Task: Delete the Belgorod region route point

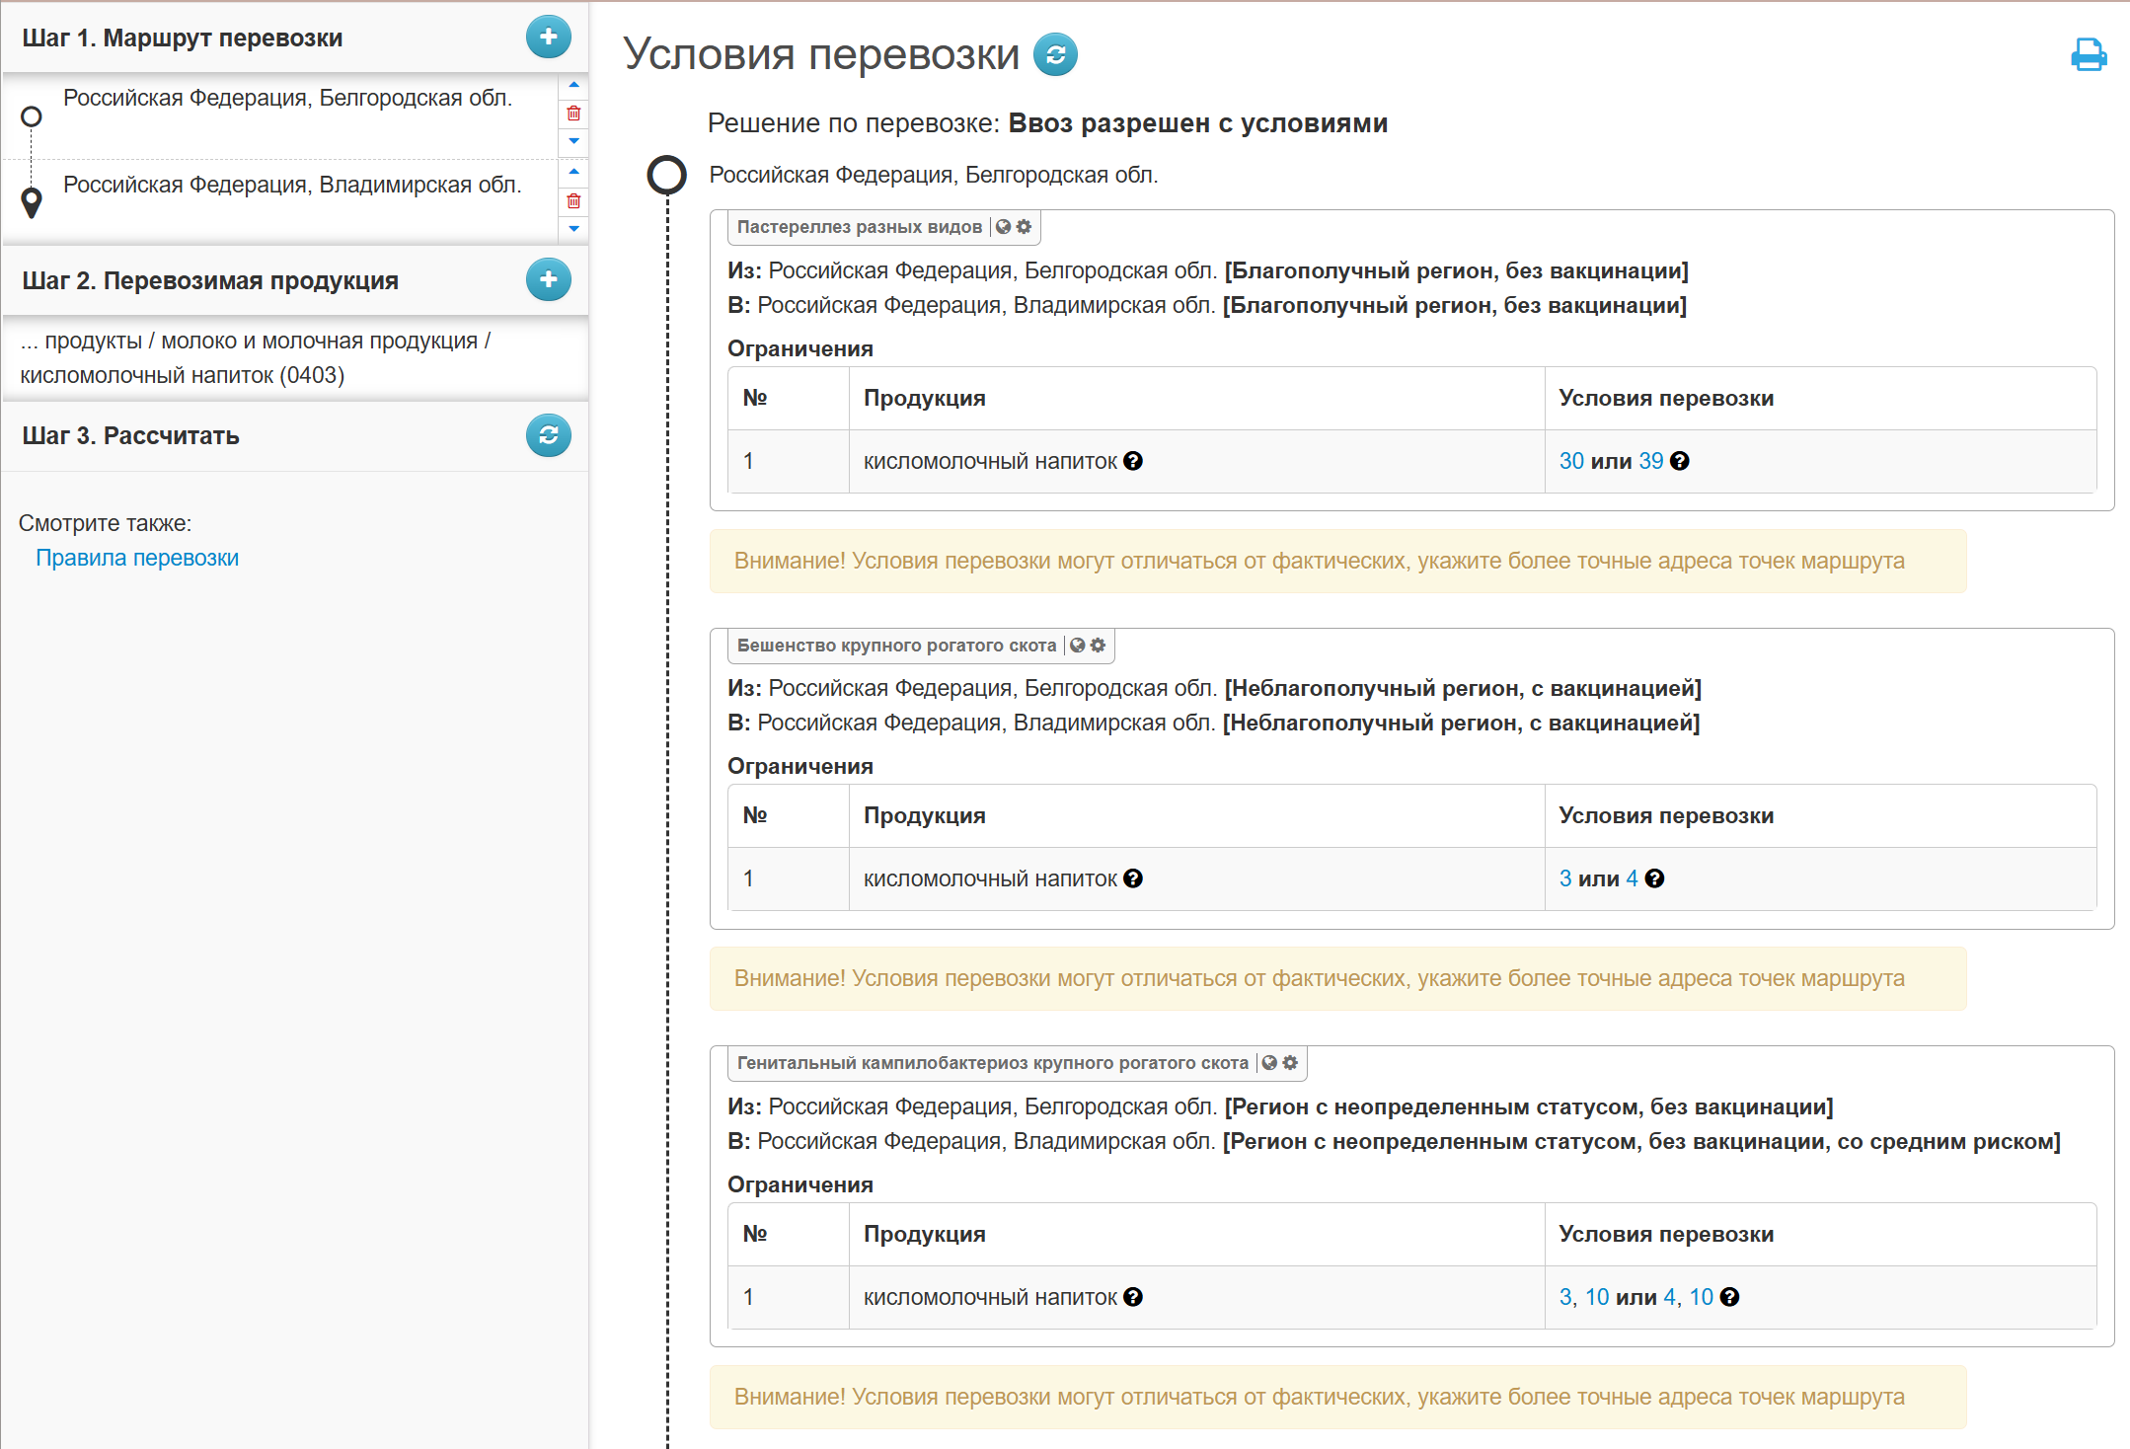Action: [x=573, y=114]
